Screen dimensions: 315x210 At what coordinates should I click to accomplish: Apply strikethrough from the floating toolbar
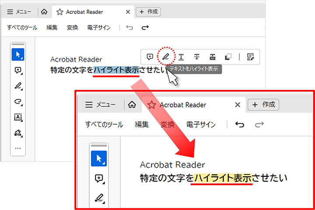[x=197, y=56]
